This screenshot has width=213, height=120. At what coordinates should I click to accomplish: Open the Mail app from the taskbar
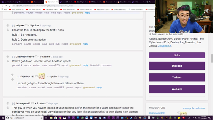coord(65,118)
